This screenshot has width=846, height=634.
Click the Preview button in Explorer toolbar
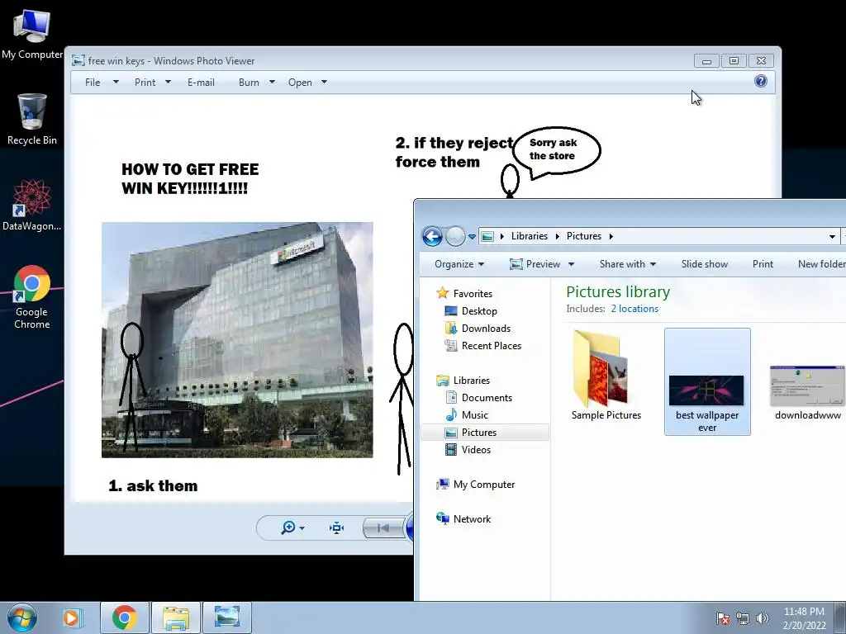click(x=535, y=264)
